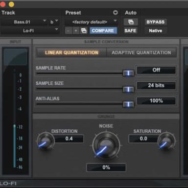Expand the Lo-Fi plug-in selector dropdown
Viewport: 188px width, 188px height.
[x=30, y=30]
